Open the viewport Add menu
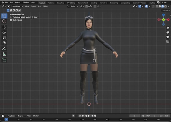This screenshot has height=122, width=171. coord(39,6)
